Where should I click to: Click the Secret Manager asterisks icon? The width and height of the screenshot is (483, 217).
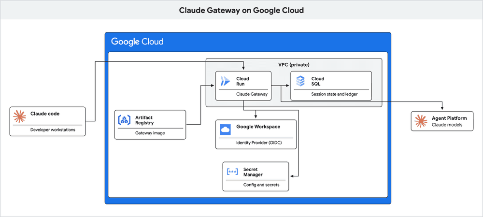pos(232,172)
